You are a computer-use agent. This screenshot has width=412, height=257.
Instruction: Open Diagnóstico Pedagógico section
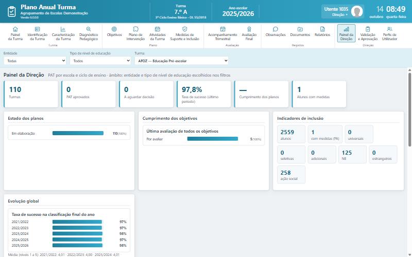click(89, 33)
